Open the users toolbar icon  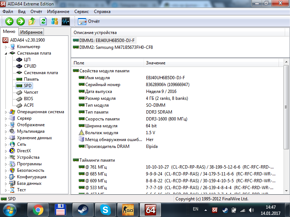[55, 21]
